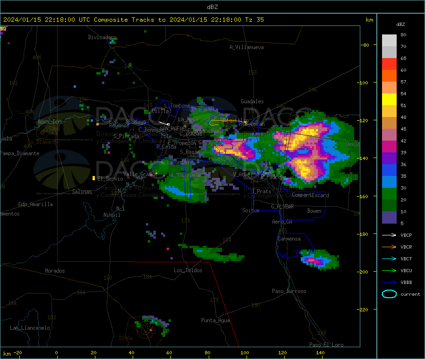The image size is (425, 359).
Task: Click the blue VBBB arrow legend icon
Action: click(x=389, y=282)
